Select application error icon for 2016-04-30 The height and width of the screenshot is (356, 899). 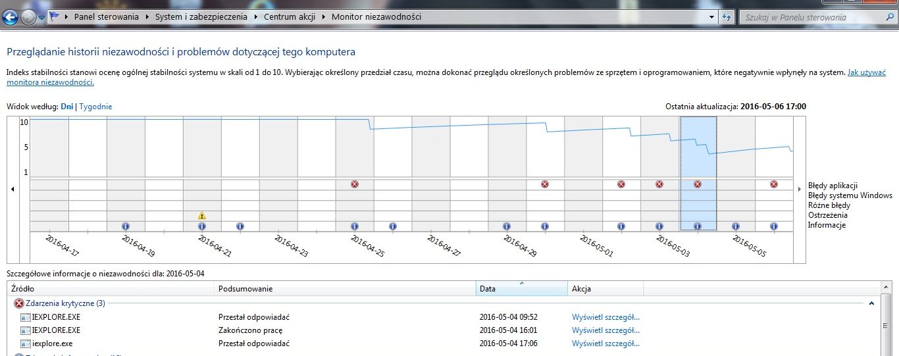545,184
